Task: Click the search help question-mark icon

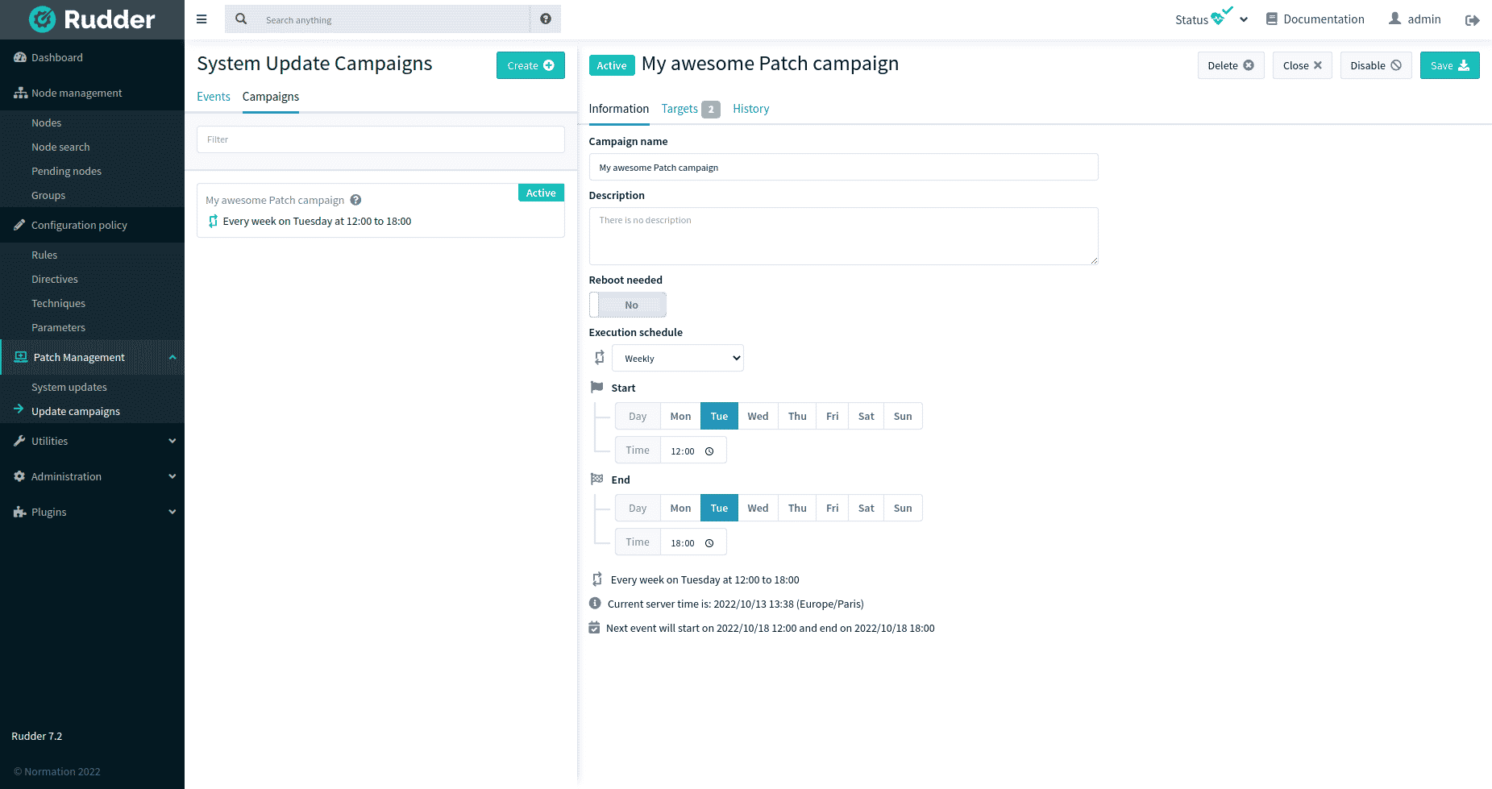Action: pyautogui.click(x=546, y=19)
